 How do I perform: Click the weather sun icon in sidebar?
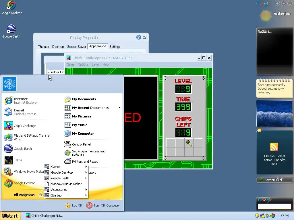(x=266, y=16)
